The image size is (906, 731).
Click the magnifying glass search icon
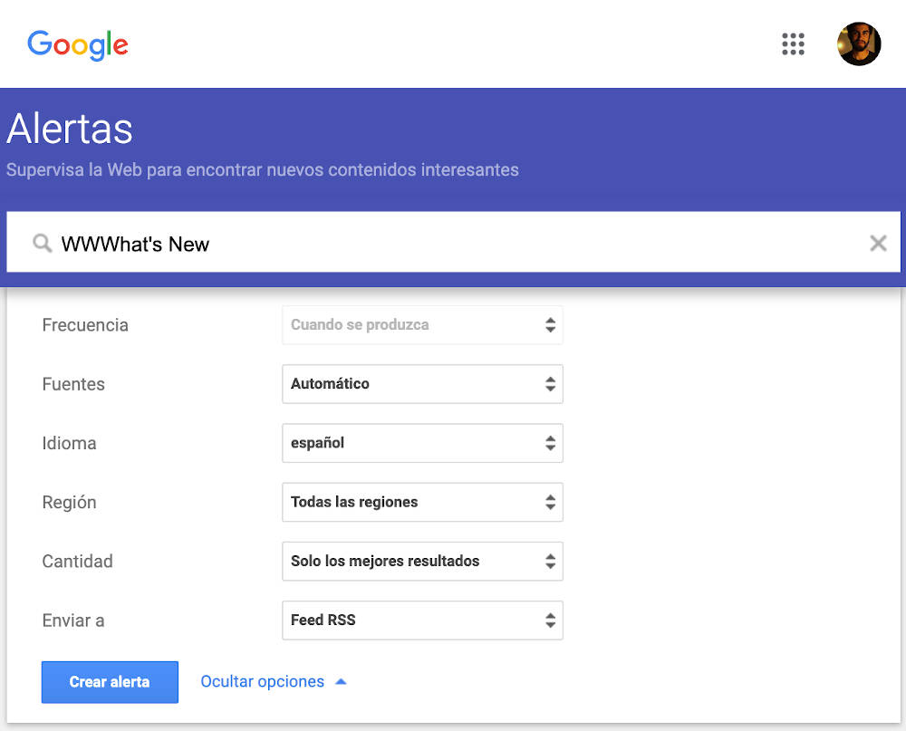pyautogui.click(x=42, y=244)
